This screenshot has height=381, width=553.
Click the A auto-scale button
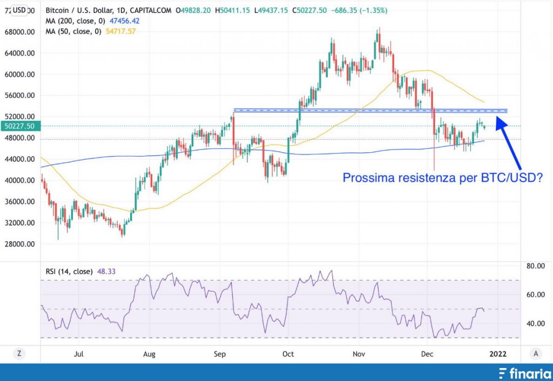(x=536, y=353)
